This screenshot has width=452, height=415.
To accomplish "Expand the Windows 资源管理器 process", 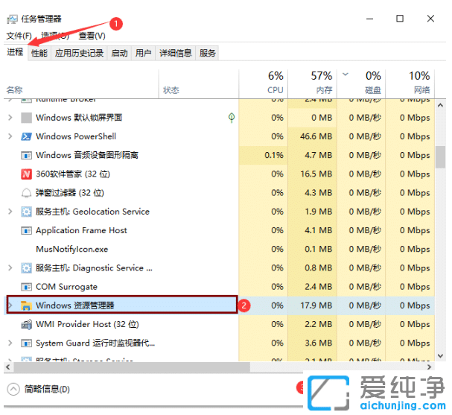I will point(10,305).
